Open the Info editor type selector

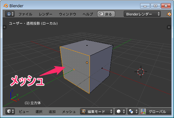(10, 14)
